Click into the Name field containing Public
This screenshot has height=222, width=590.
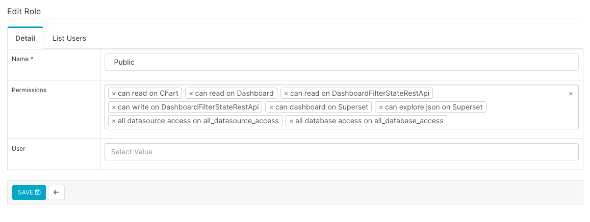pyautogui.click(x=341, y=62)
